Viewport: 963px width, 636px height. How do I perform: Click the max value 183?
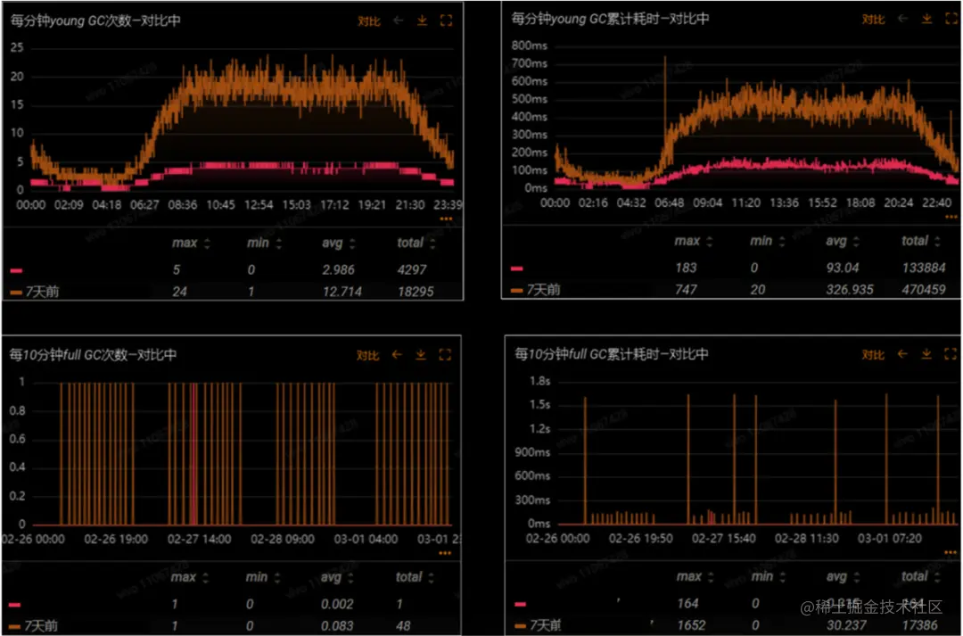pos(686,268)
